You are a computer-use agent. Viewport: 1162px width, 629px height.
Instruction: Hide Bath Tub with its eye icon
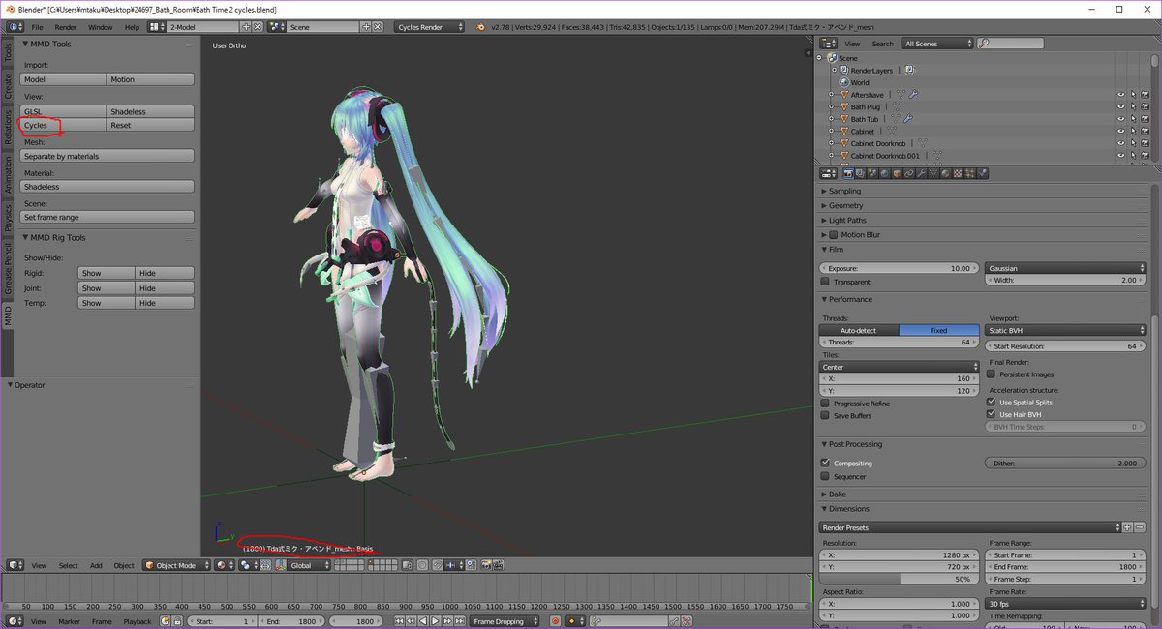1121,118
